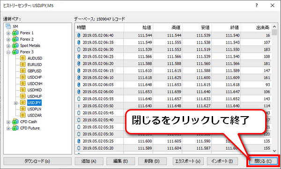Click the scrollbar up arrow
This screenshot has width=281, height=169.
tap(274, 27)
